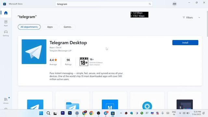
Task: Click the Microsoft Store logo in title bar
Action: click(5, 4)
